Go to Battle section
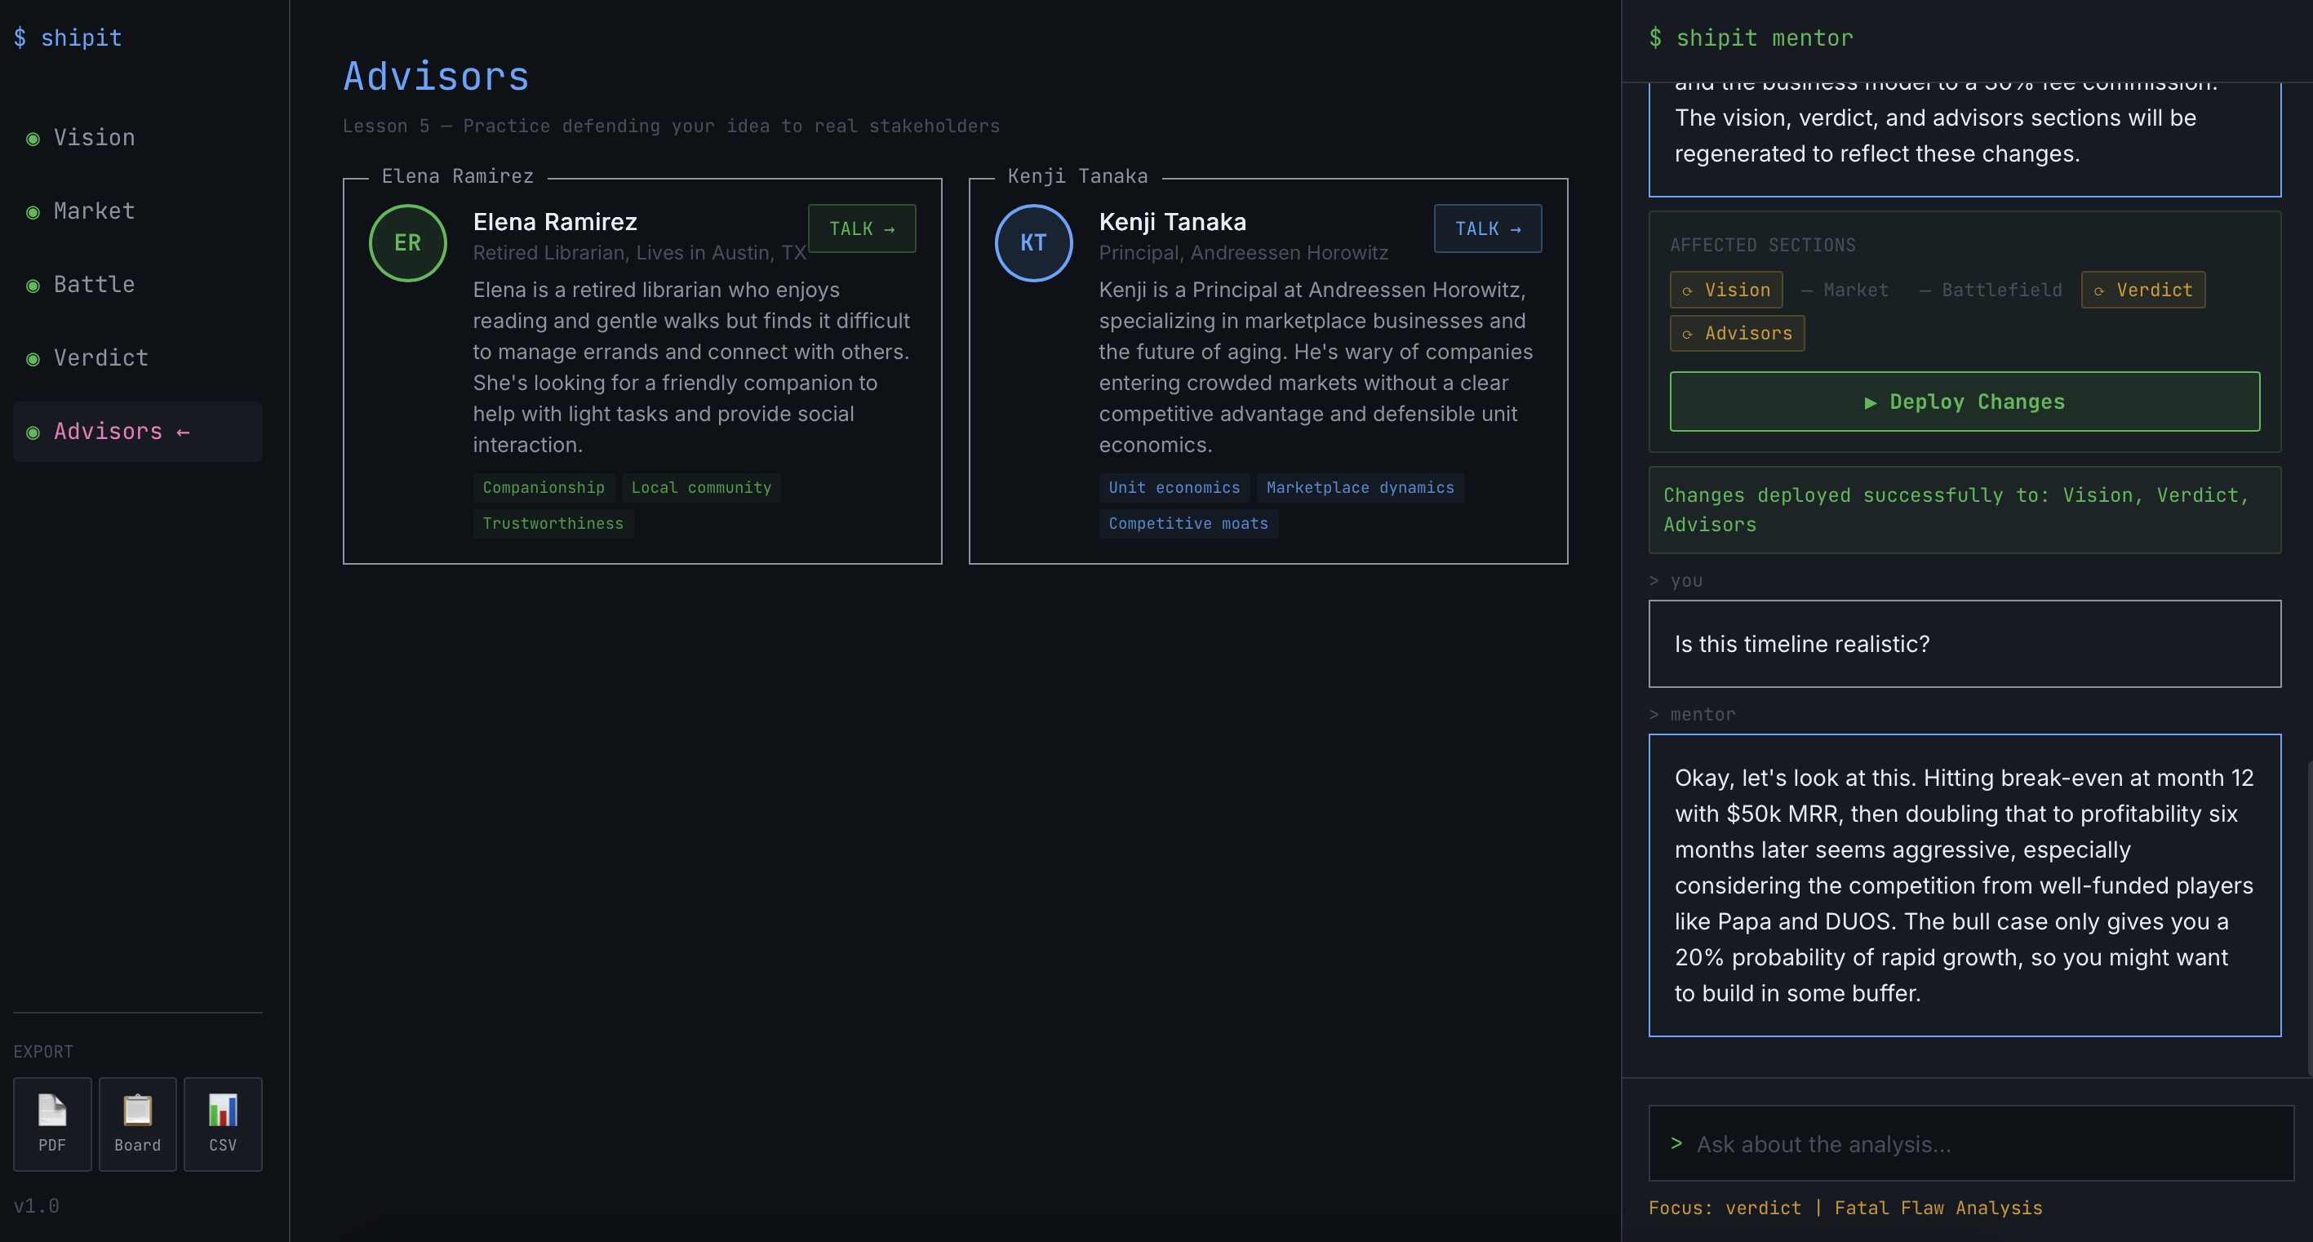Viewport: 2313px width, 1242px height. 93,285
